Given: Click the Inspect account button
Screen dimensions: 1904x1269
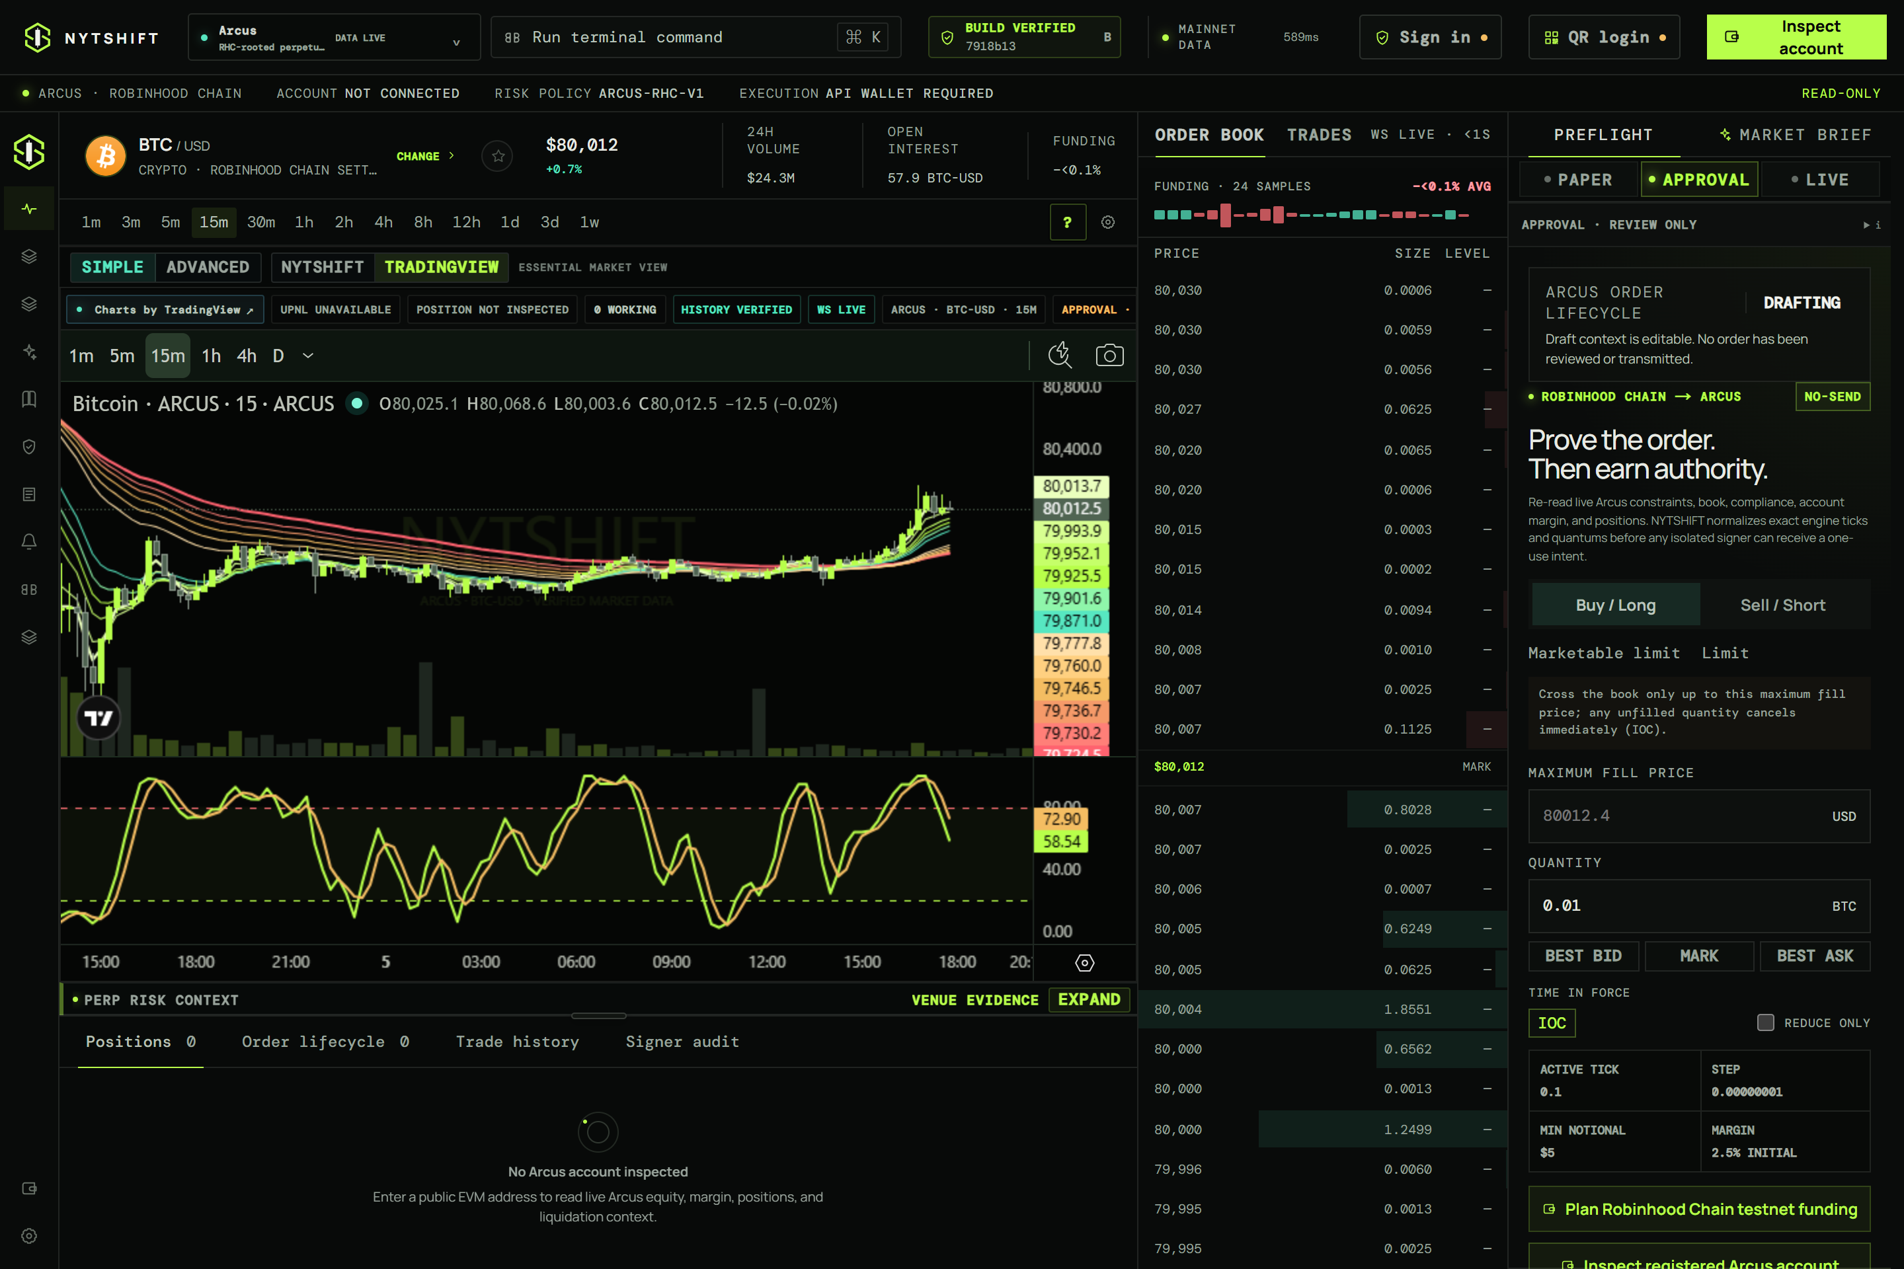Looking at the screenshot, I should point(1796,37).
